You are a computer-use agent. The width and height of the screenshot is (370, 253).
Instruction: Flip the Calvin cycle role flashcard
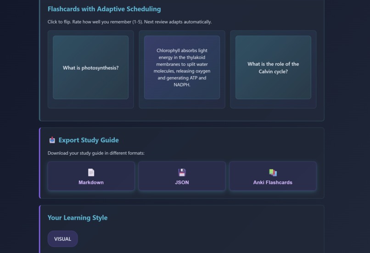pos(273,67)
